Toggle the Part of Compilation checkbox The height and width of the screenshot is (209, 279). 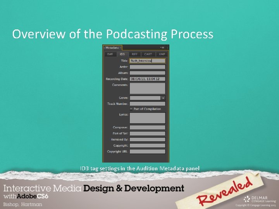(131, 109)
